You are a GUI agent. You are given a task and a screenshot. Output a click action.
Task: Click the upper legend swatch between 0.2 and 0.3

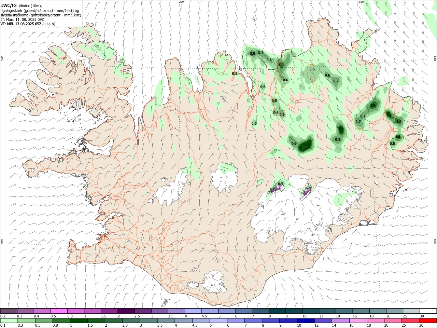pyautogui.click(x=9, y=311)
